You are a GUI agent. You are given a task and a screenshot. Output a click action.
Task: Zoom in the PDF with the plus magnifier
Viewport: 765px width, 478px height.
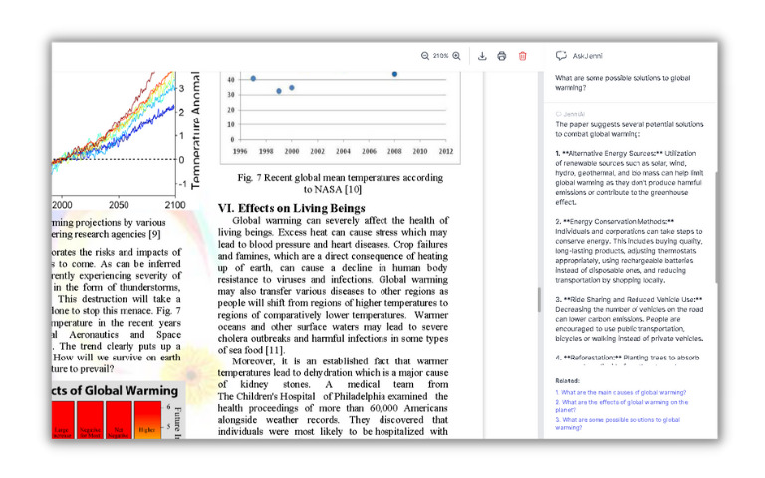coord(456,56)
